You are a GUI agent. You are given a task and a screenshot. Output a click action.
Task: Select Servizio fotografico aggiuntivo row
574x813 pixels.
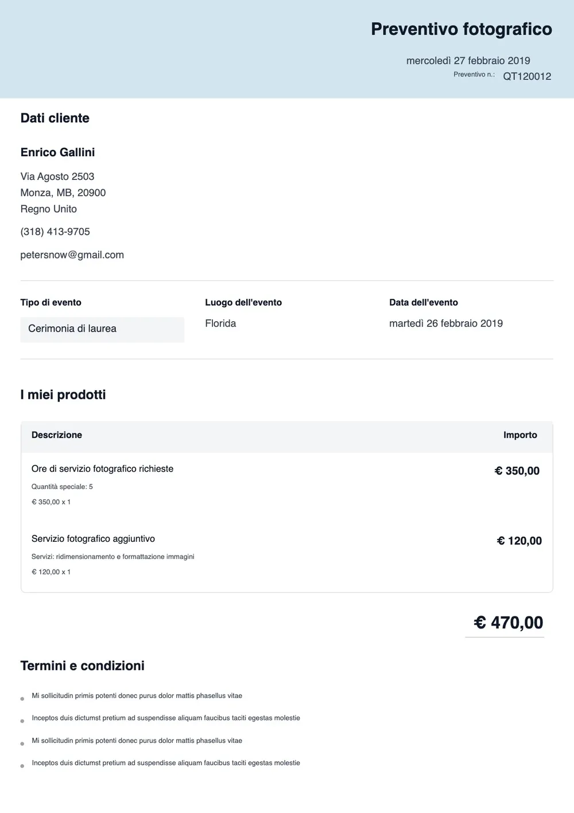click(287, 555)
